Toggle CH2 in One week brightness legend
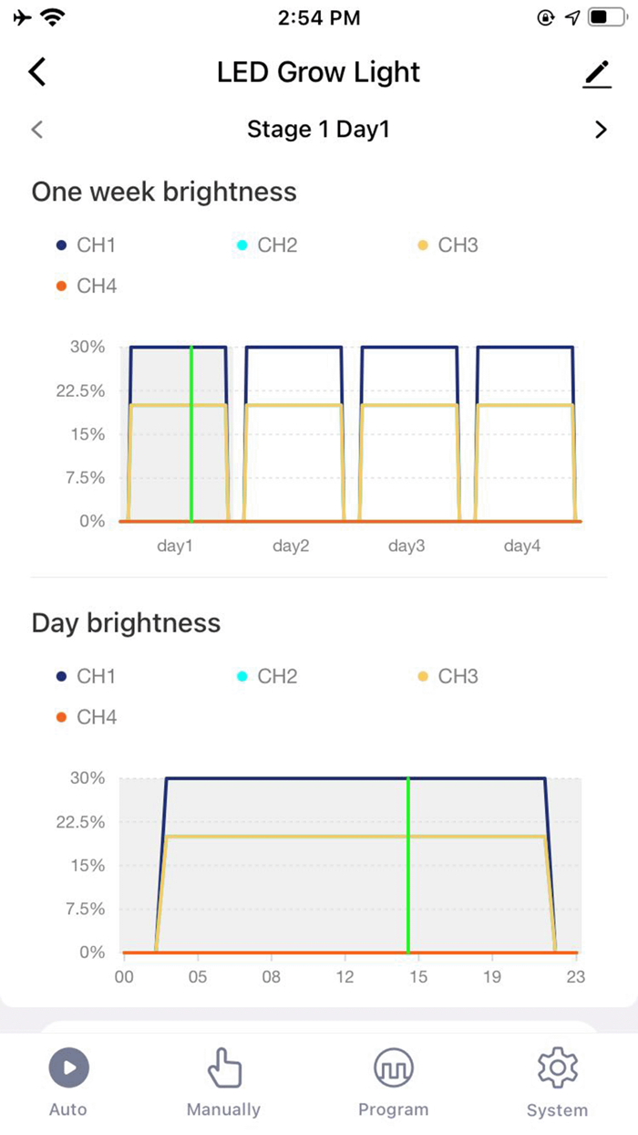 (267, 245)
